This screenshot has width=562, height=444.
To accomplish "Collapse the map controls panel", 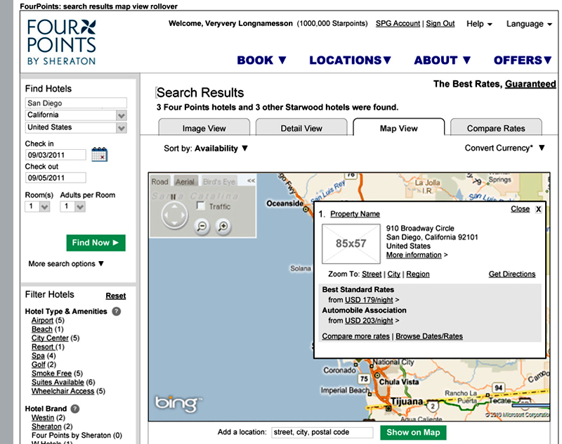I will click(251, 182).
